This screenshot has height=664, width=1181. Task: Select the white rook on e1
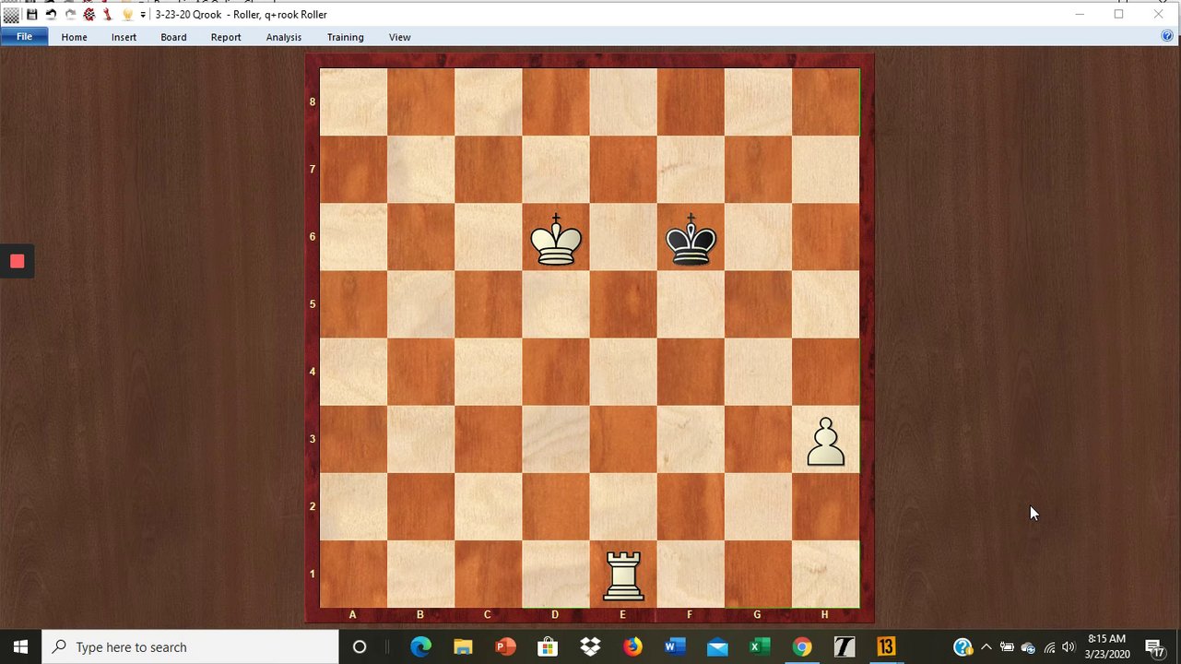(x=623, y=575)
